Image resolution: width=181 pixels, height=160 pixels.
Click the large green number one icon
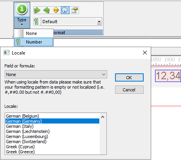pyautogui.click(x=22, y=9)
